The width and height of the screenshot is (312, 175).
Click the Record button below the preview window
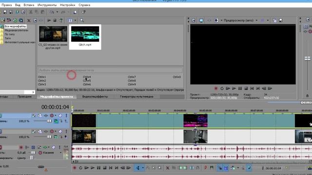(x=216, y=88)
